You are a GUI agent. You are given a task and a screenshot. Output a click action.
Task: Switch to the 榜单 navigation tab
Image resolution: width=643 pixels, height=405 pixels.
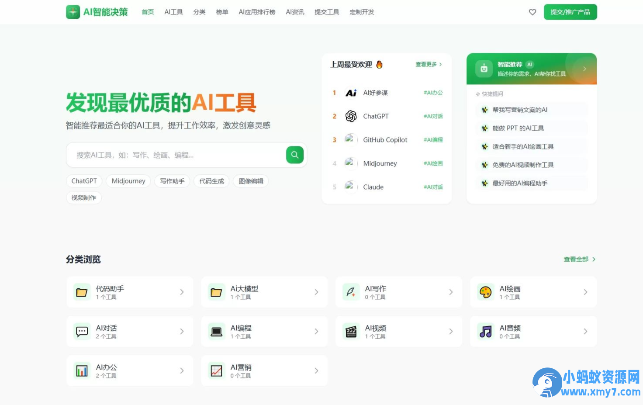point(221,12)
